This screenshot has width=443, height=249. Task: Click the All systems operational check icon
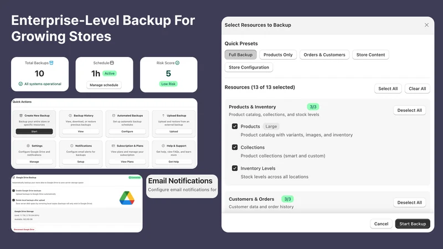[20, 84]
